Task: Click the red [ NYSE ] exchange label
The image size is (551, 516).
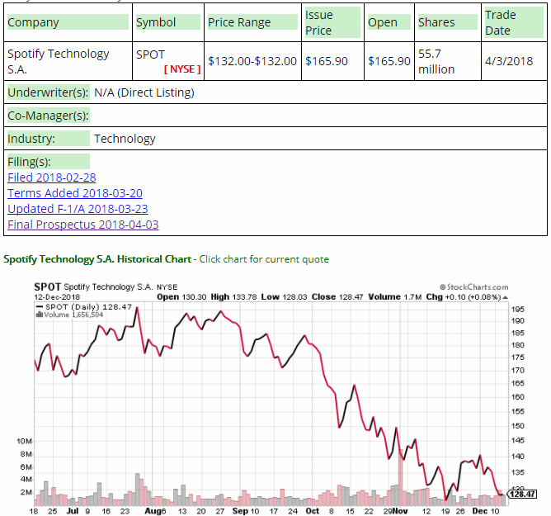Action: point(182,69)
